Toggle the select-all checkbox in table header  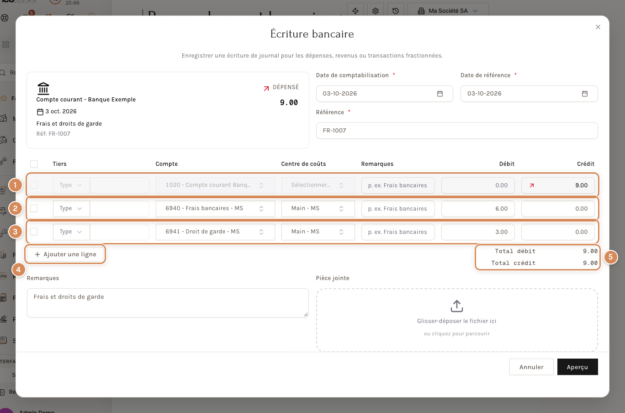pyautogui.click(x=34, y=164)
